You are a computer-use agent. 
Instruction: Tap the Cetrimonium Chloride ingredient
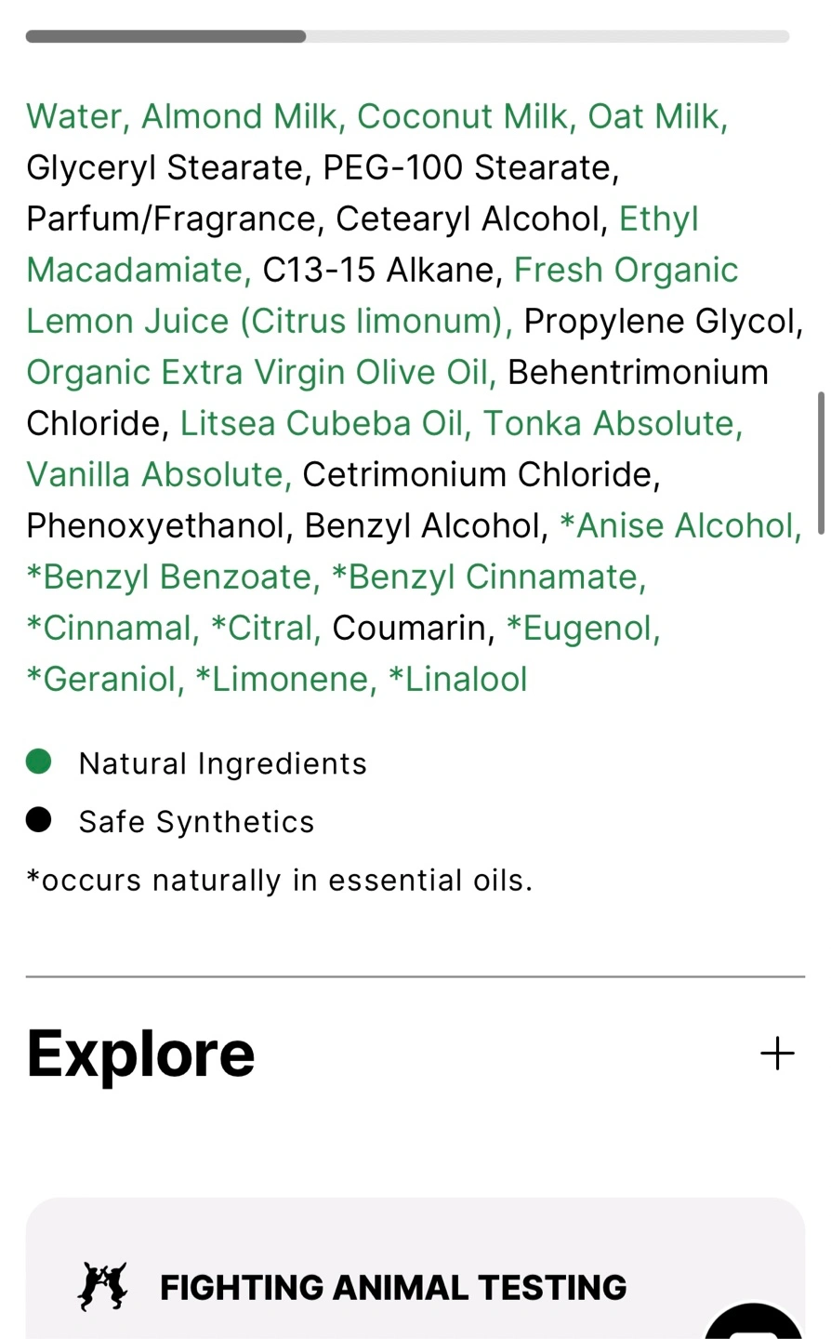(x=479, y=474)
